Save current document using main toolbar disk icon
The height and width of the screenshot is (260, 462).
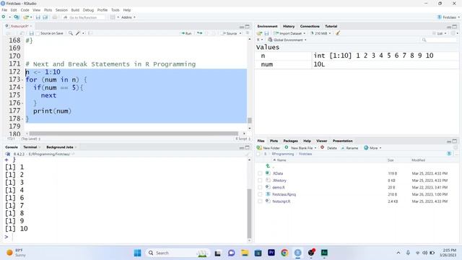click(38, 17)
